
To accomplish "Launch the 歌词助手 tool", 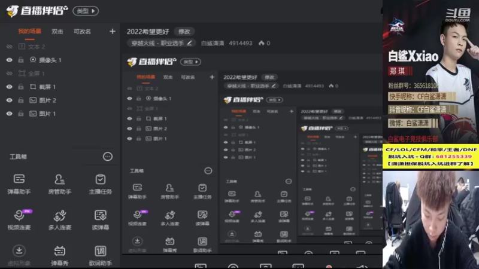I will [x=100, y=255].
